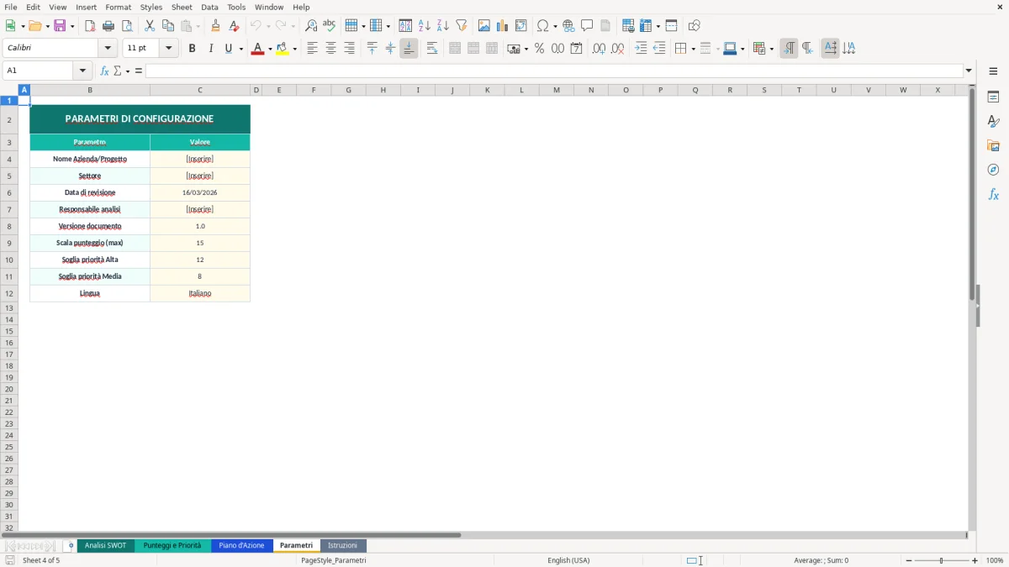Open the Font Color dropdown arrow

(269, 49)
